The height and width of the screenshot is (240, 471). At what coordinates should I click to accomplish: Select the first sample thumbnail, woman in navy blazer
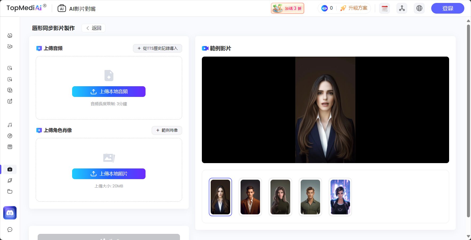[x=220, y=197]
